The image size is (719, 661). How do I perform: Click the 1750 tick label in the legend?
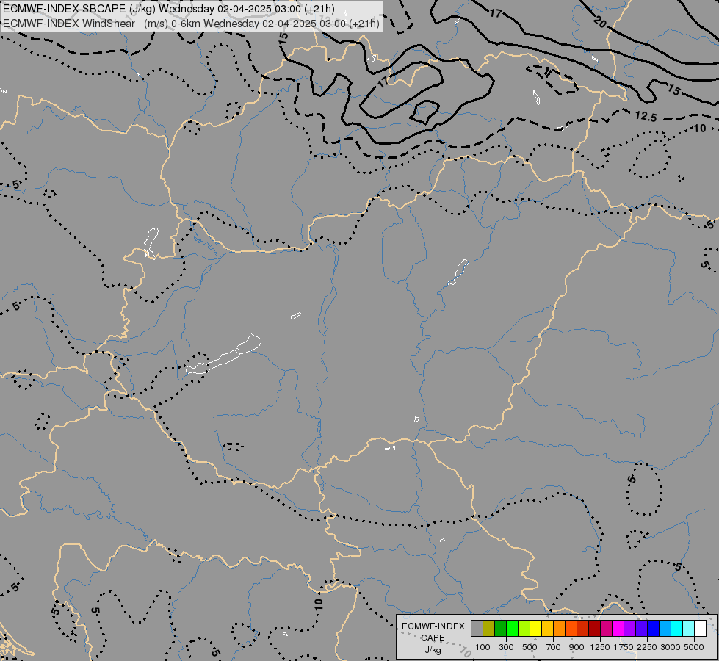click(624, 647)
